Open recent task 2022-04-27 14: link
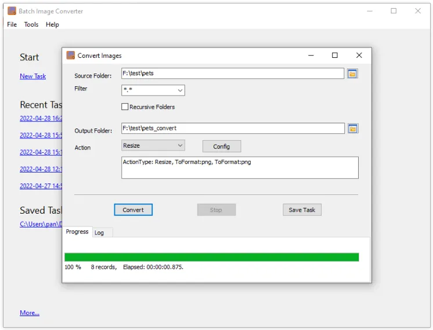 tap(41, 186)
